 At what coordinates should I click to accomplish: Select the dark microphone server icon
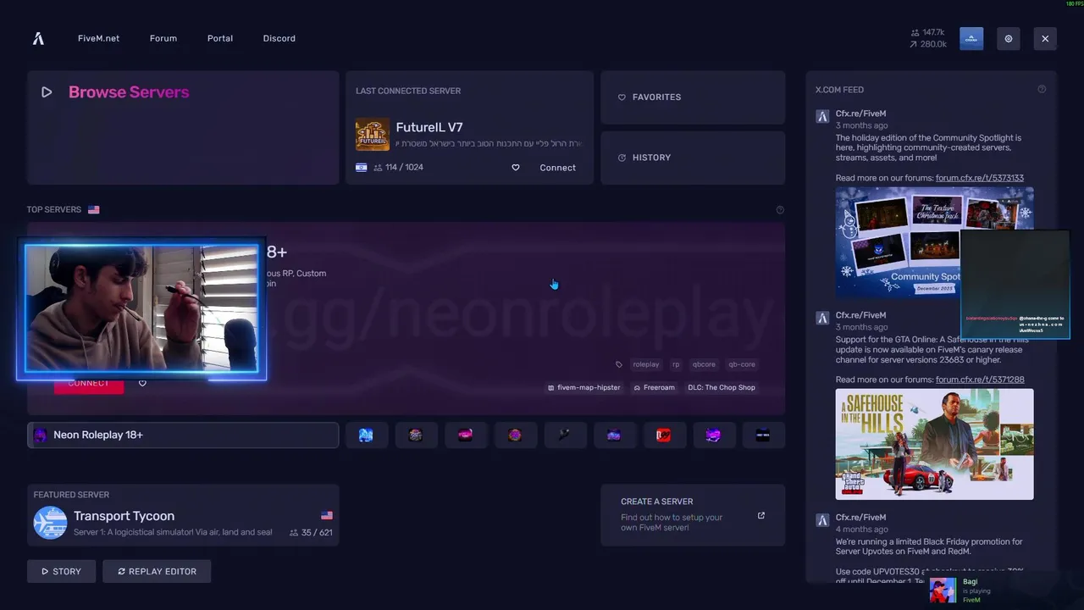pyautogui.click(x=564, y=435)
